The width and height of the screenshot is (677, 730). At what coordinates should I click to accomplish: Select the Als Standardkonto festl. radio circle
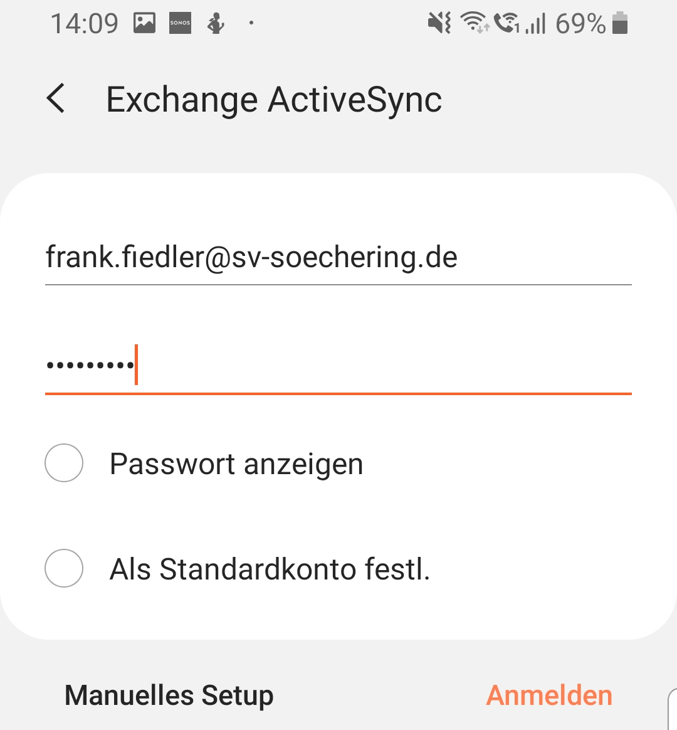tap(64, 568)
